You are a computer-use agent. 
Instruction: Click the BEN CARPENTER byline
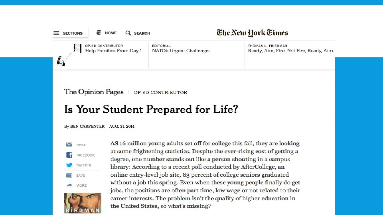coord(87,126)
